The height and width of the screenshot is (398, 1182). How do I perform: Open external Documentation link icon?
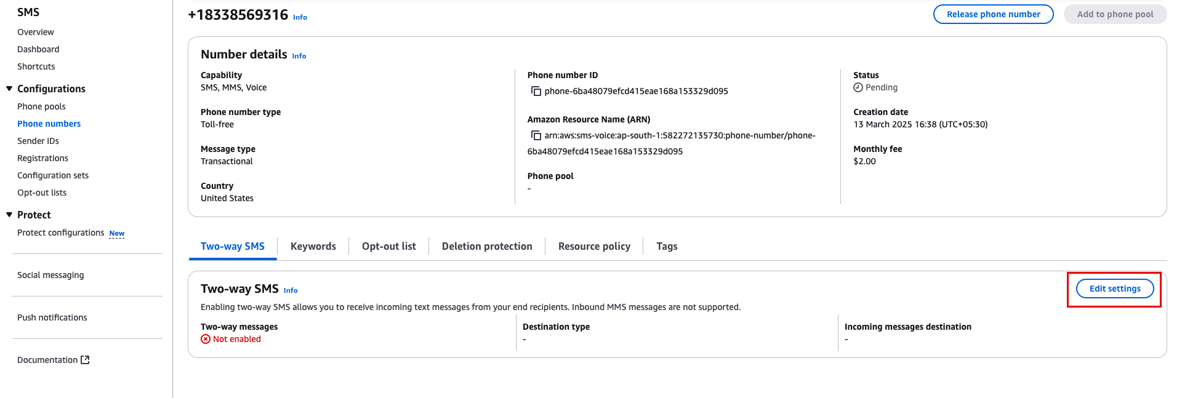click(x=85, y=360)
